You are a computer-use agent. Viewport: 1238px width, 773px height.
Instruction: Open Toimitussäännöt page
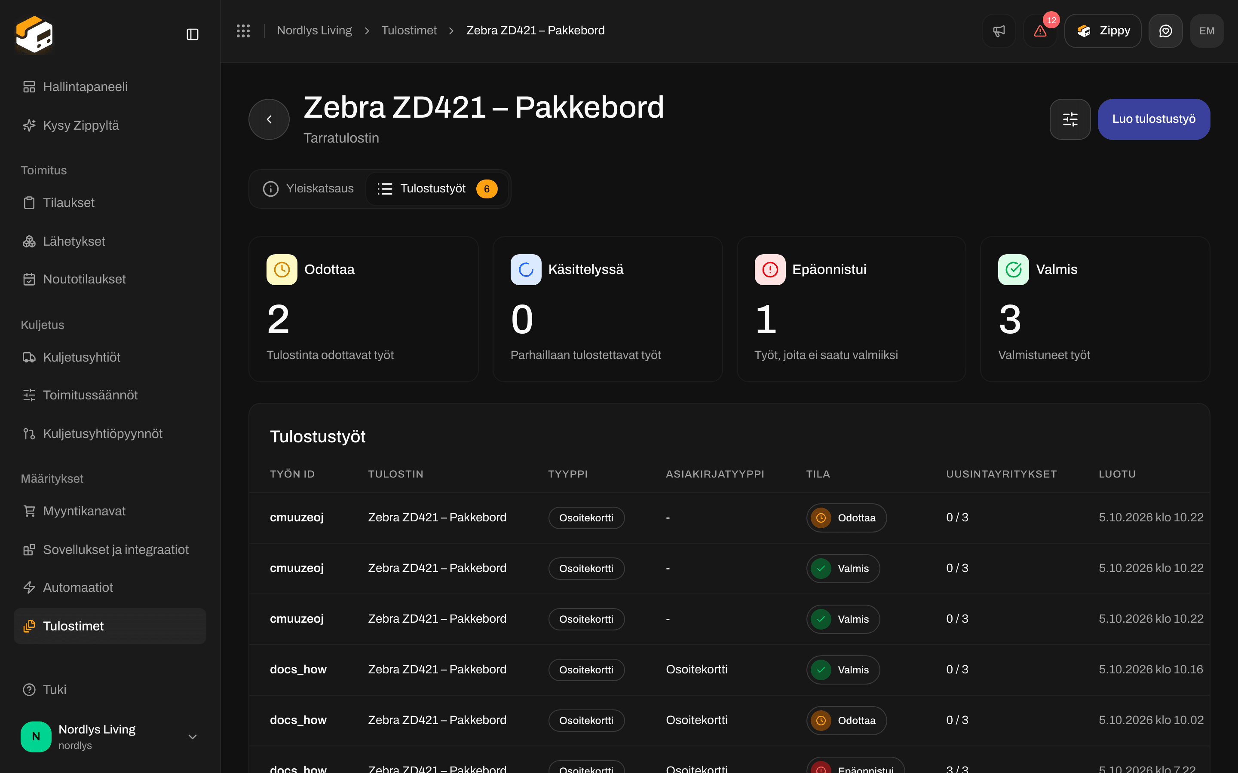(110, 395)
